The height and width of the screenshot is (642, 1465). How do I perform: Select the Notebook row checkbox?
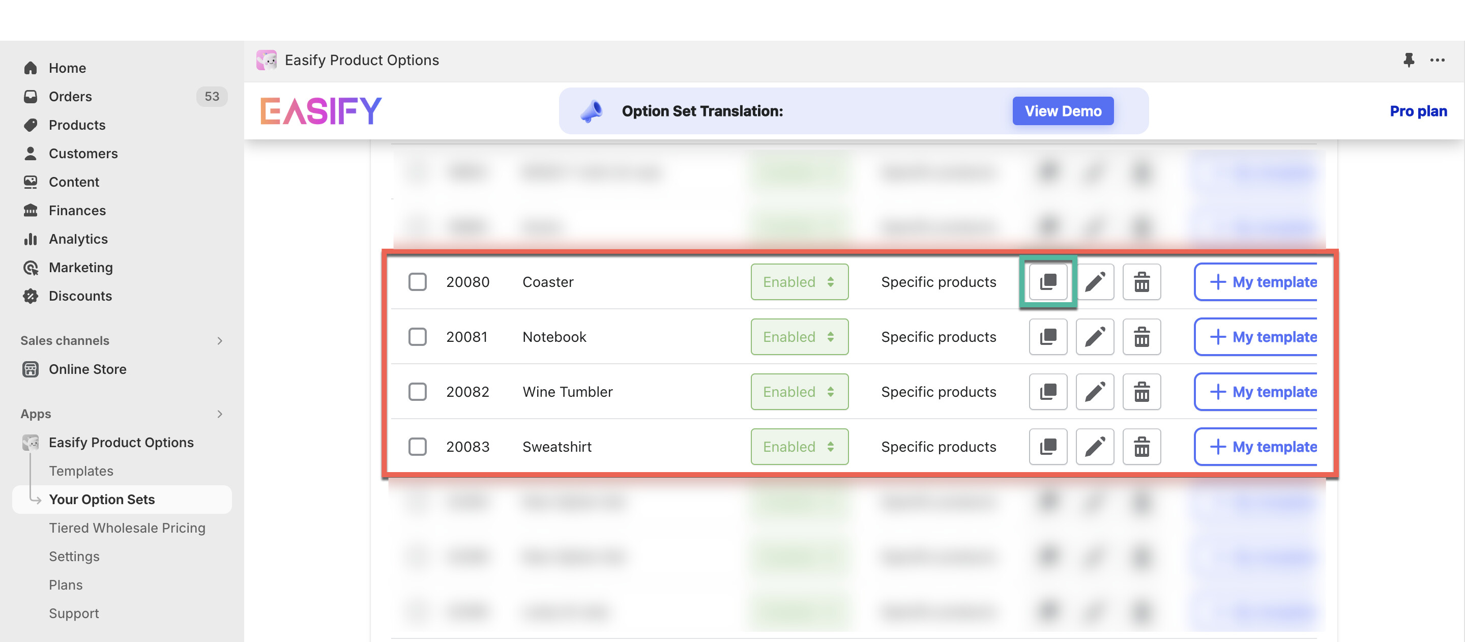(x=418, y=337)
